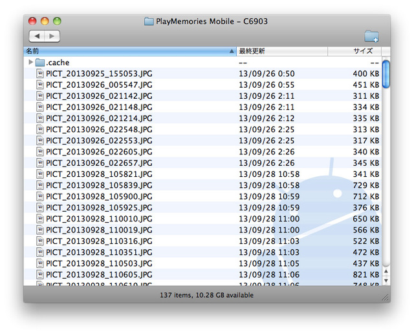
Task: Click the vertical scrollbar thumb
Action: point(386,74)
